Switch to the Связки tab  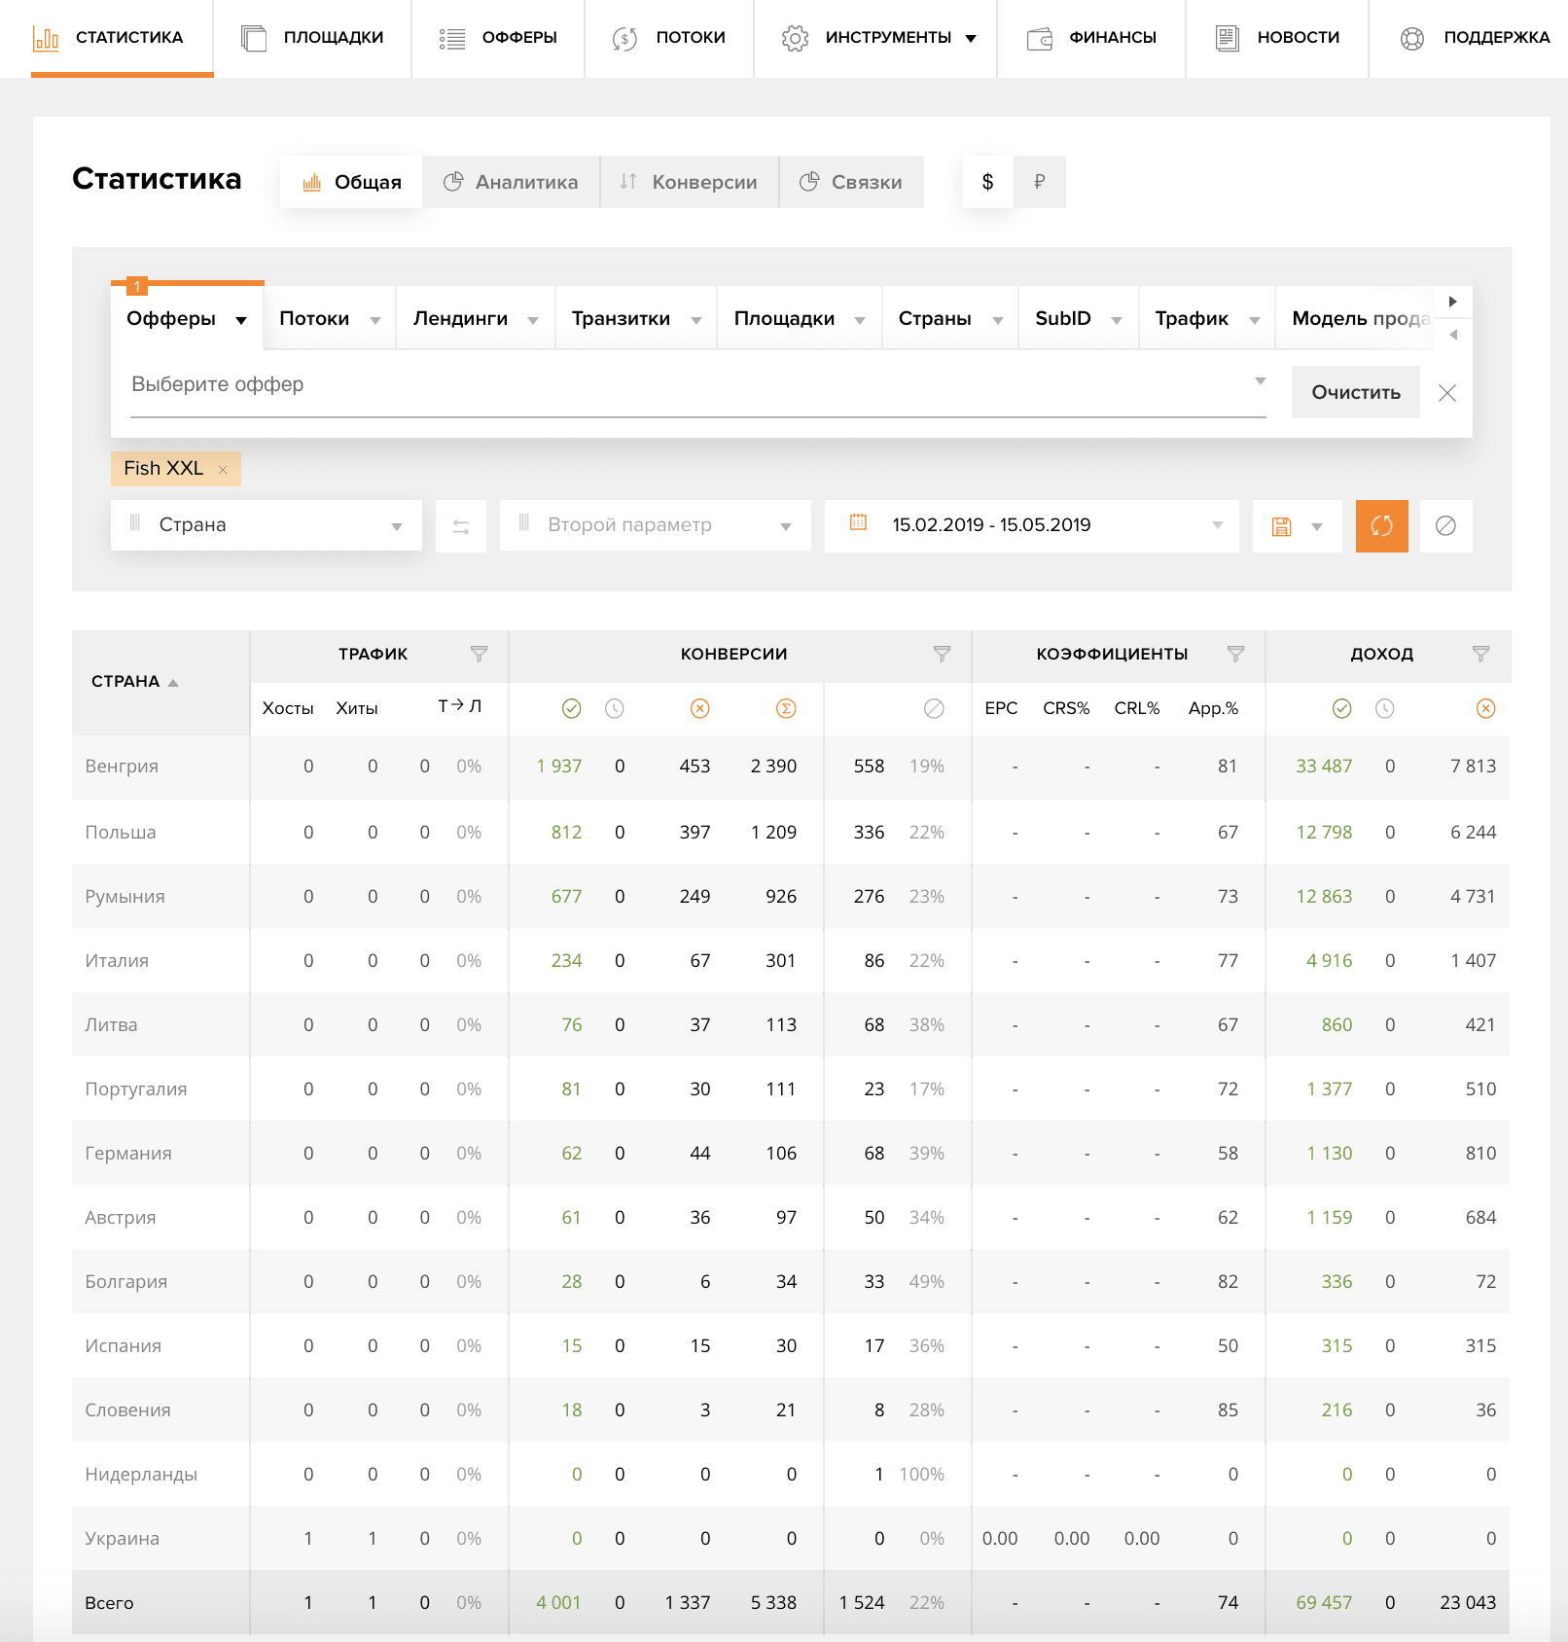pyautogui.click(x=851, y=182)
